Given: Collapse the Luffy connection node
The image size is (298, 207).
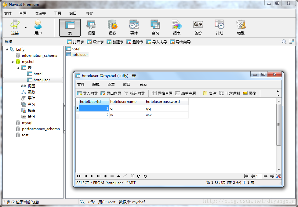Looking at the screenshot, I should [x=7, y=49].
